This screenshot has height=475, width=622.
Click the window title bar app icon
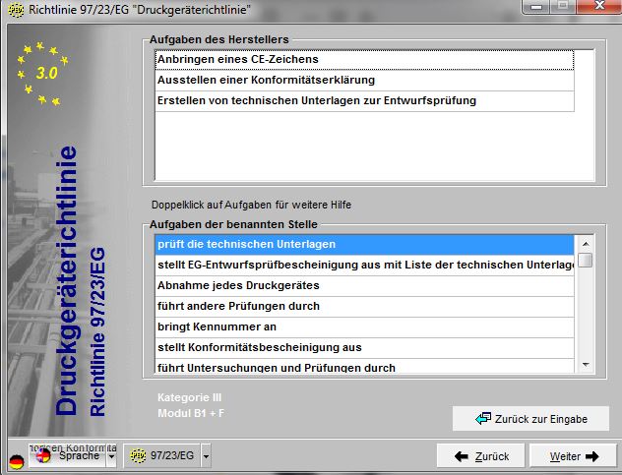point(16,10)
